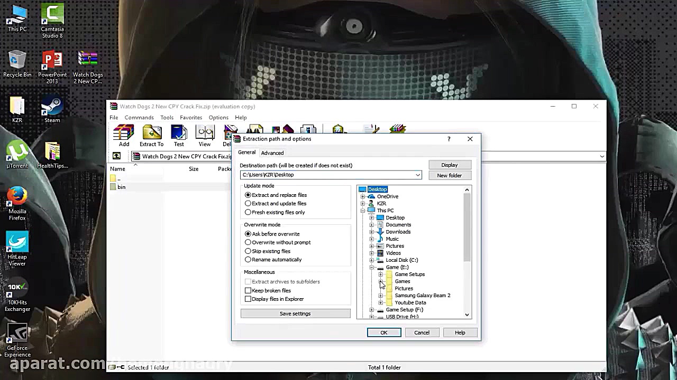Switch to the Advanced tab

(272, 153)
